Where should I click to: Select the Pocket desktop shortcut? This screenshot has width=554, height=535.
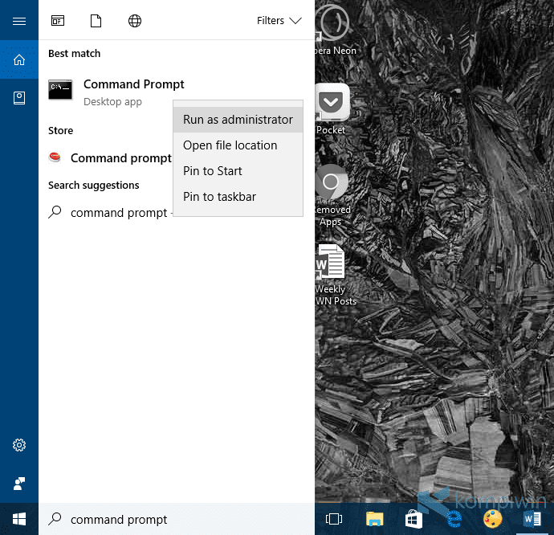pos(332,109)
